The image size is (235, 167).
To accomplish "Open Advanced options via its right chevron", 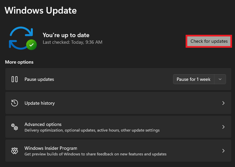I will [223, 127].
